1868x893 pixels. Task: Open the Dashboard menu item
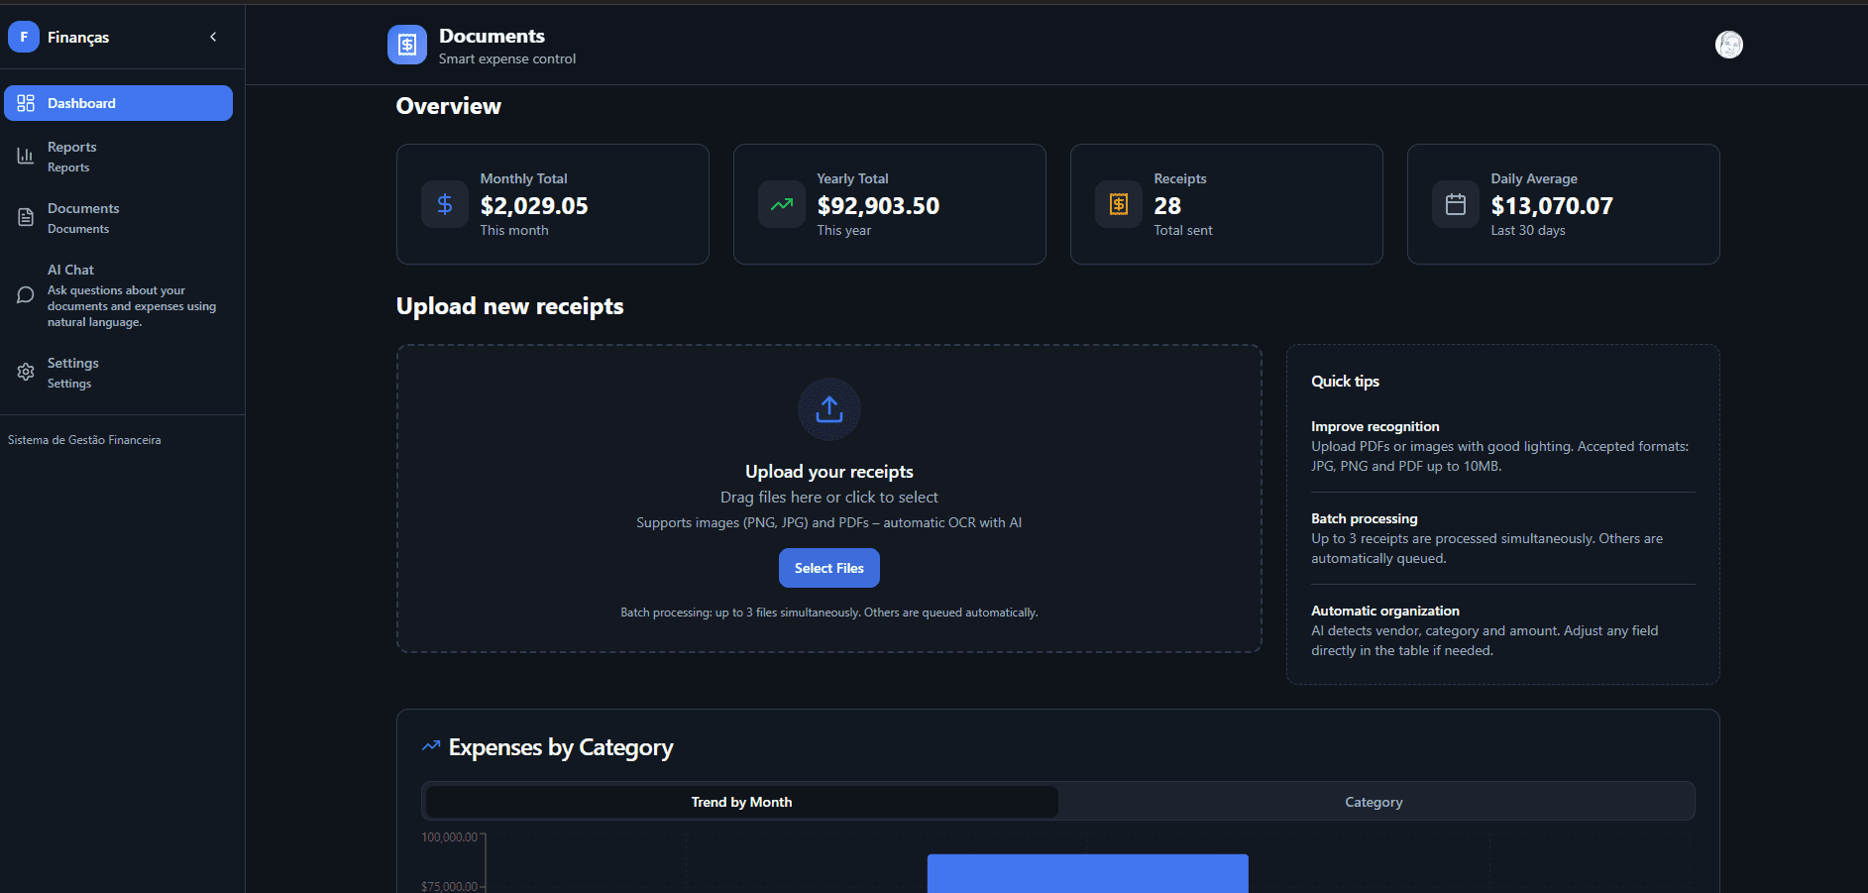118,103
